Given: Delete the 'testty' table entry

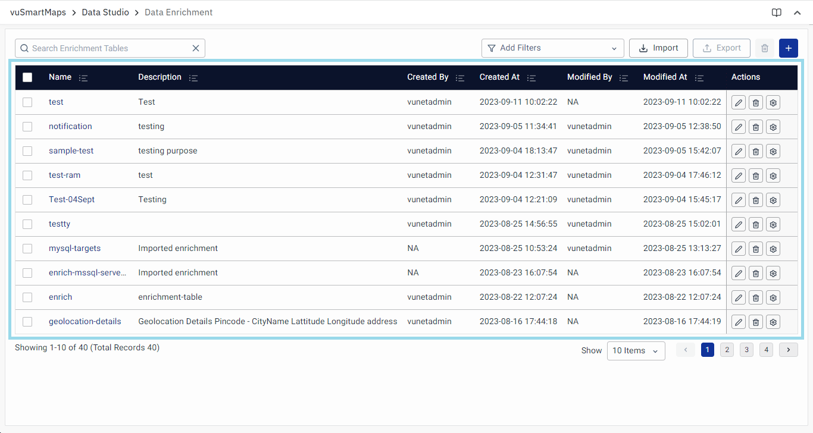Looking at the screenshot, I should 755,224.
